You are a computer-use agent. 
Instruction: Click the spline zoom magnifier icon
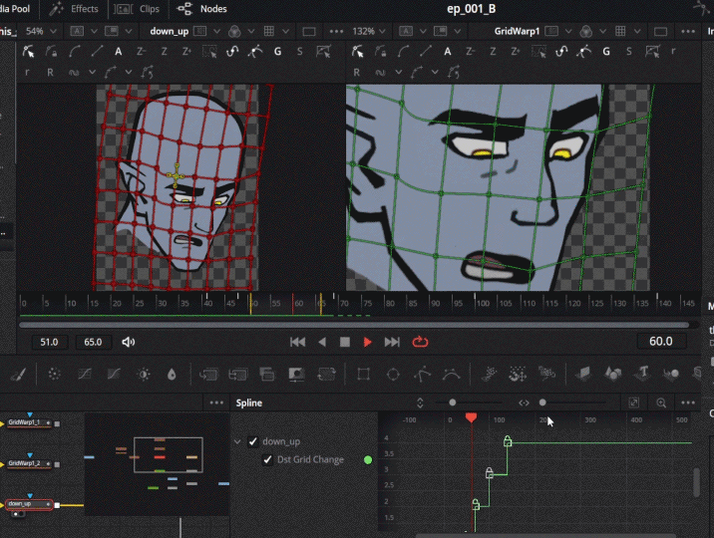click(661, 403)
